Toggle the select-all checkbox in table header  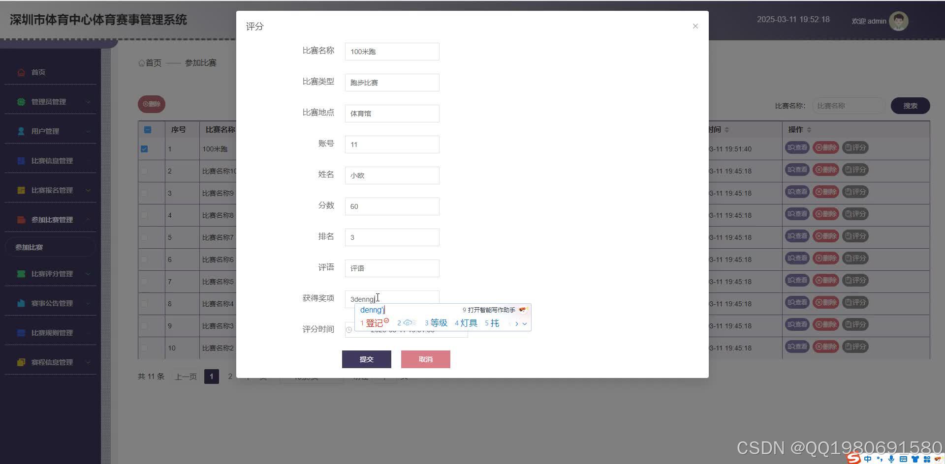(148, 129)
